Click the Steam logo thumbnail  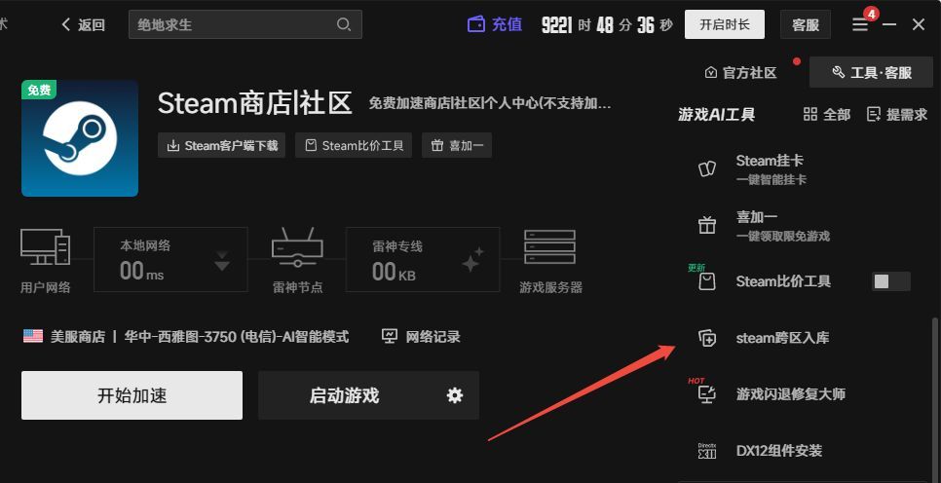point(80,138)
